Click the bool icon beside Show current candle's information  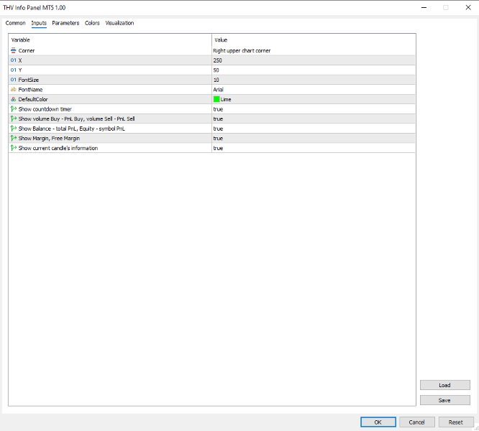(x=14, y=148)
